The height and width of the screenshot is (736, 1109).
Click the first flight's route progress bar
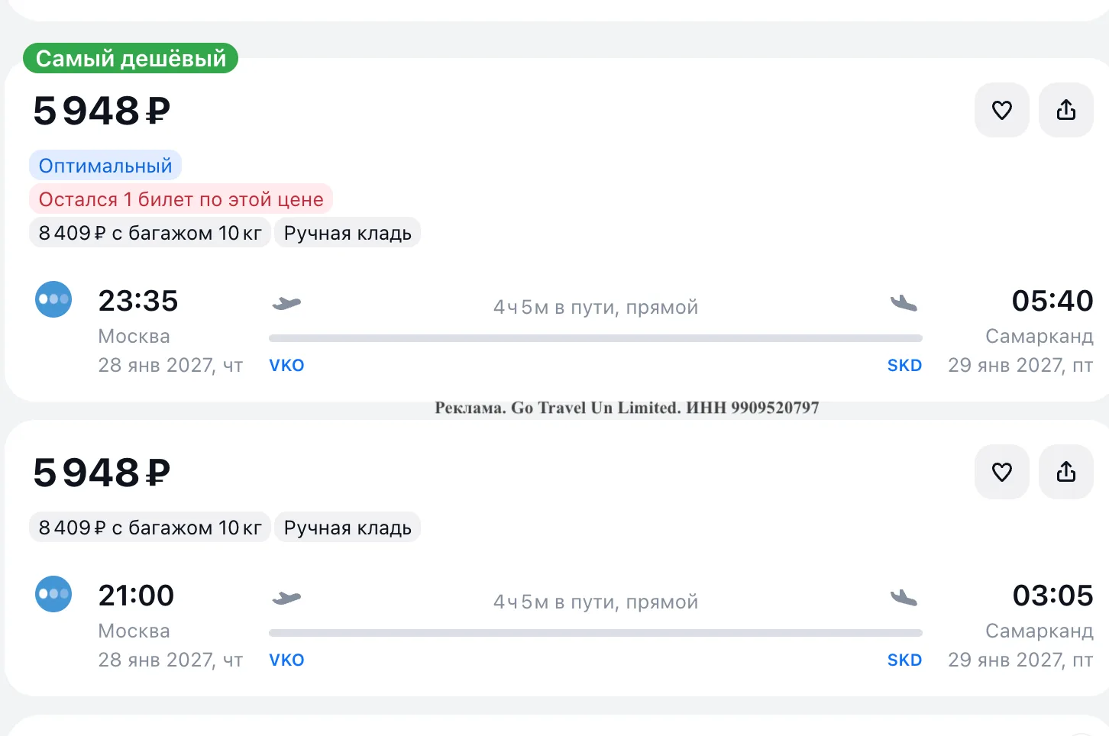(x=596, y=338)
